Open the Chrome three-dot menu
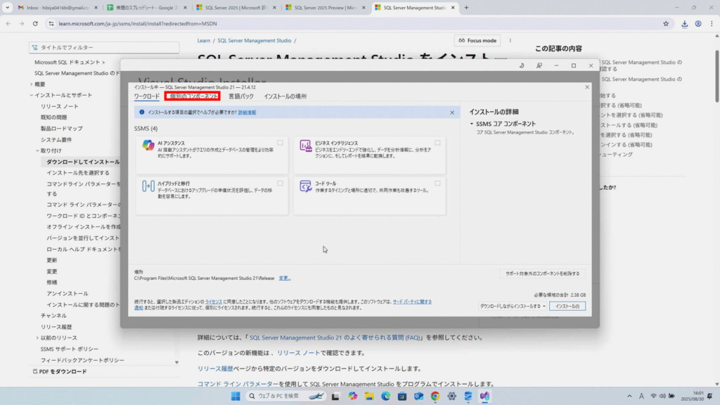The image size is (720, 405). point(712,23)
